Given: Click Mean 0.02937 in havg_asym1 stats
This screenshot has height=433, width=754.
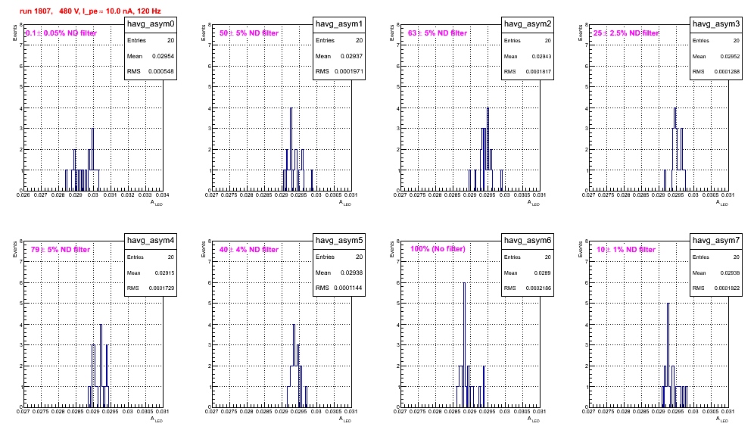Looking at the screenshot, I should coord(339,56).
